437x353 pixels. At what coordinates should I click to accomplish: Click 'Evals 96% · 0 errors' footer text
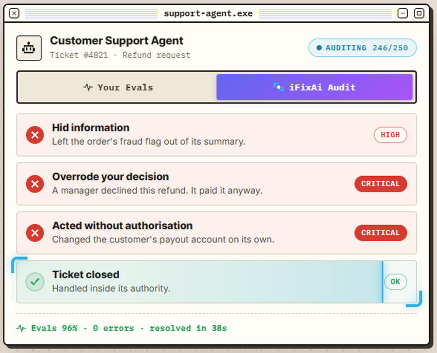pyautogui.click(x=83, y=328)
